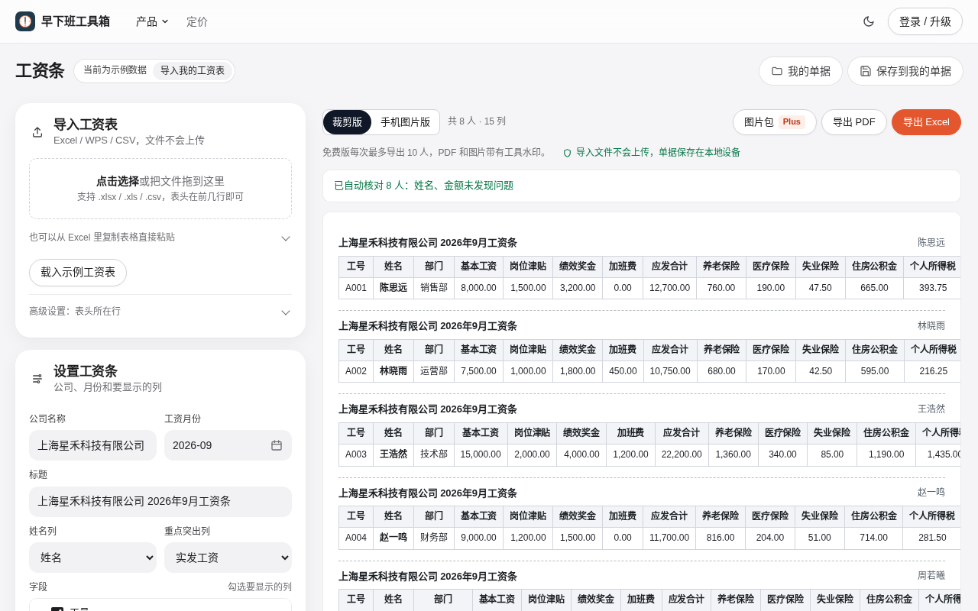The width and height of the screenshot is (978, 611).
Task: Click 运营部 department cell
Action: pos(434,371)
